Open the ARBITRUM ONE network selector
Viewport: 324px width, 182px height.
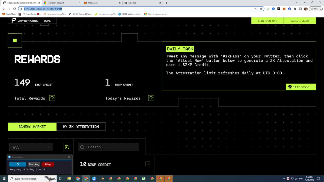click(x=267, y=21)
